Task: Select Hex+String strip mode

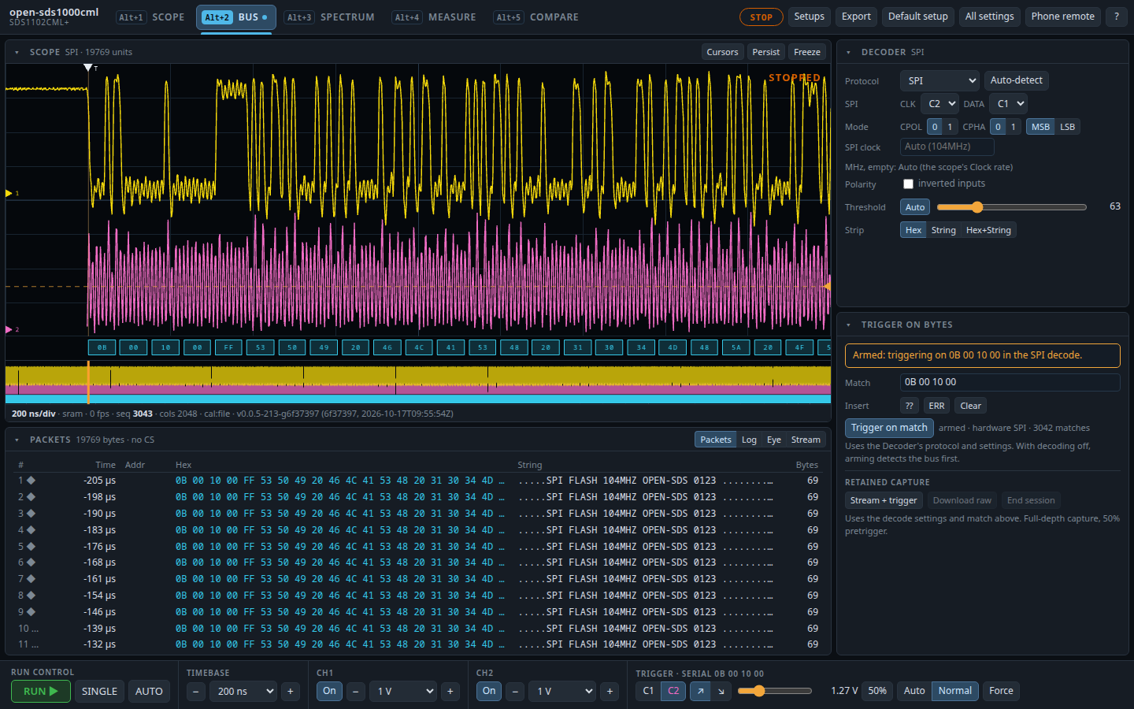Action: 988,230
